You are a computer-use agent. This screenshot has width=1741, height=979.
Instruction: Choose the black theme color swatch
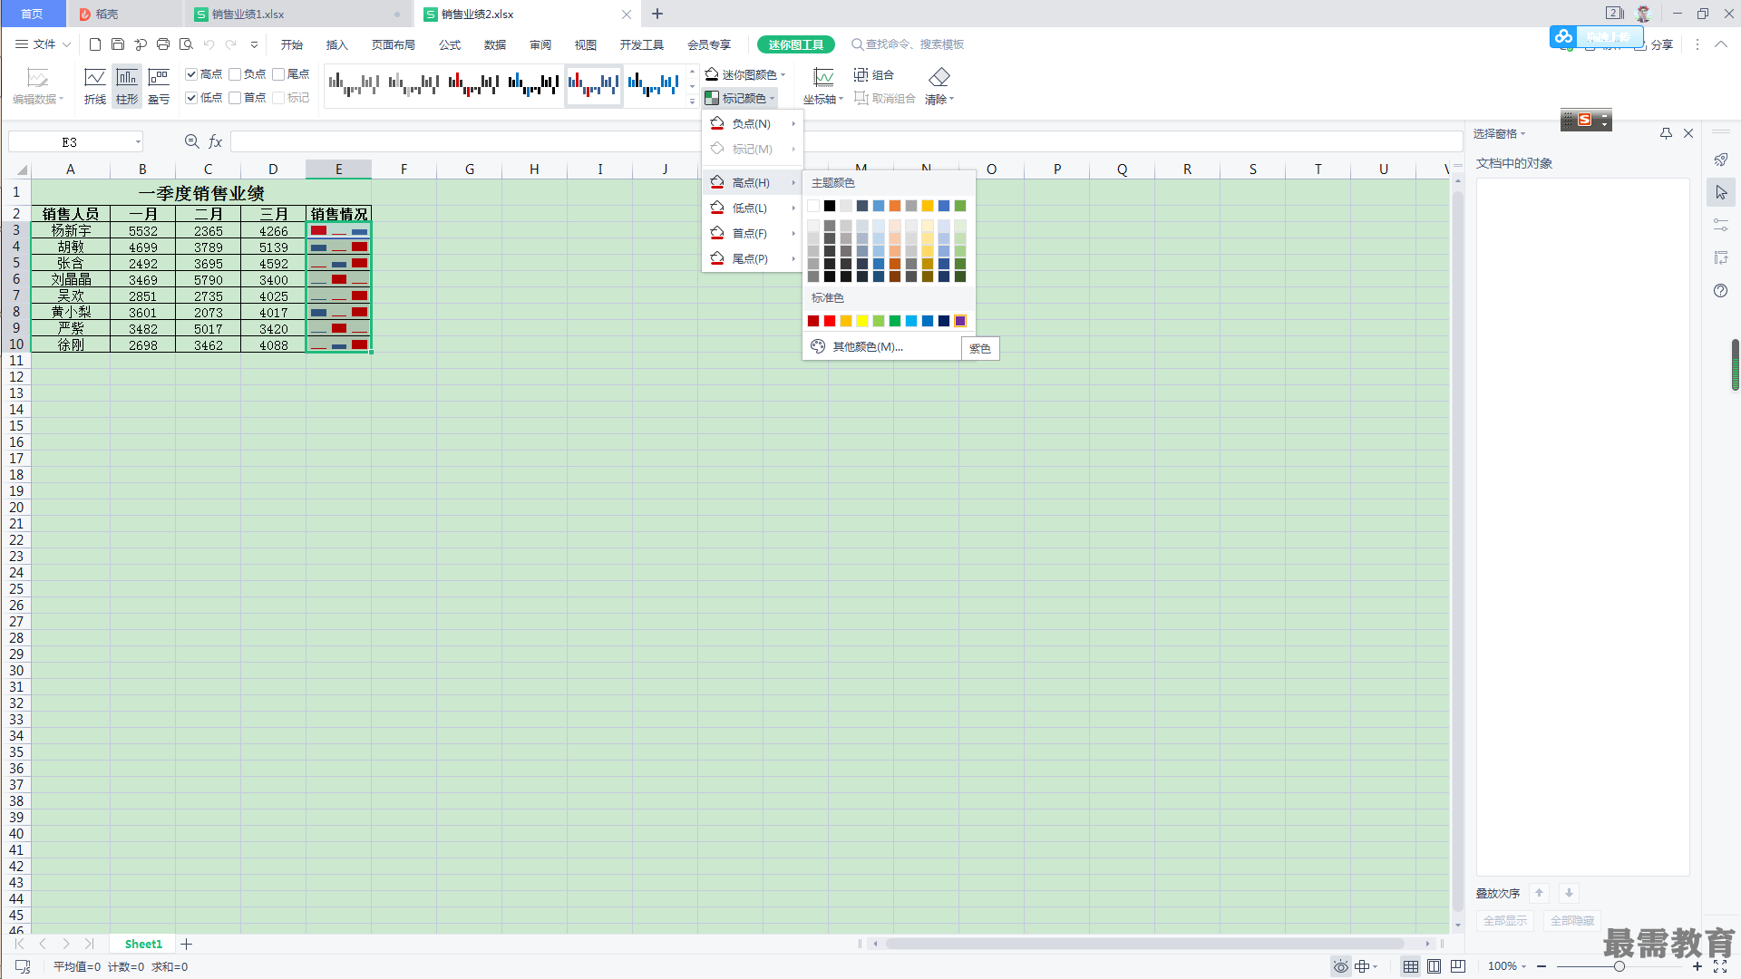pos(830,206)
